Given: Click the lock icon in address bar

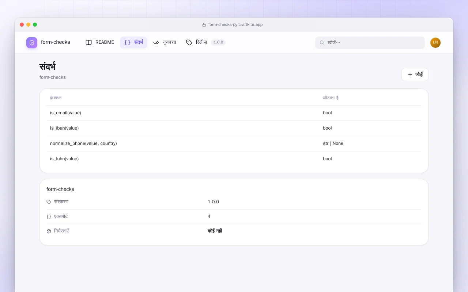Looking at the screenshot, I should pos(204,25).
